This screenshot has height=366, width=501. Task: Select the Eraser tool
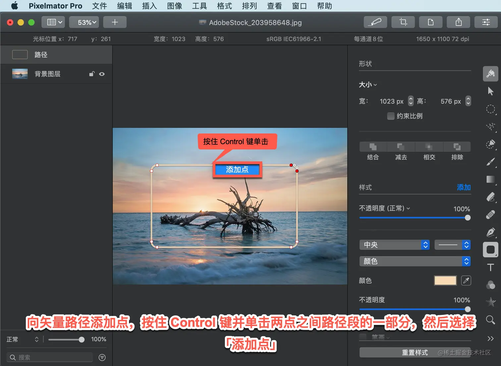(490, 197)
